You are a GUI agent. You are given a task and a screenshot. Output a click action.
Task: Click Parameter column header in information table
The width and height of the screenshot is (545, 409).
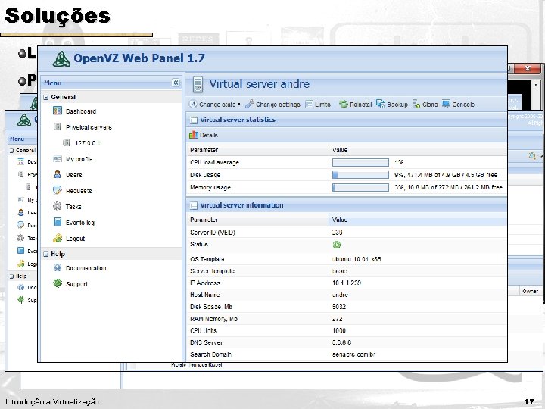(257, 220)
